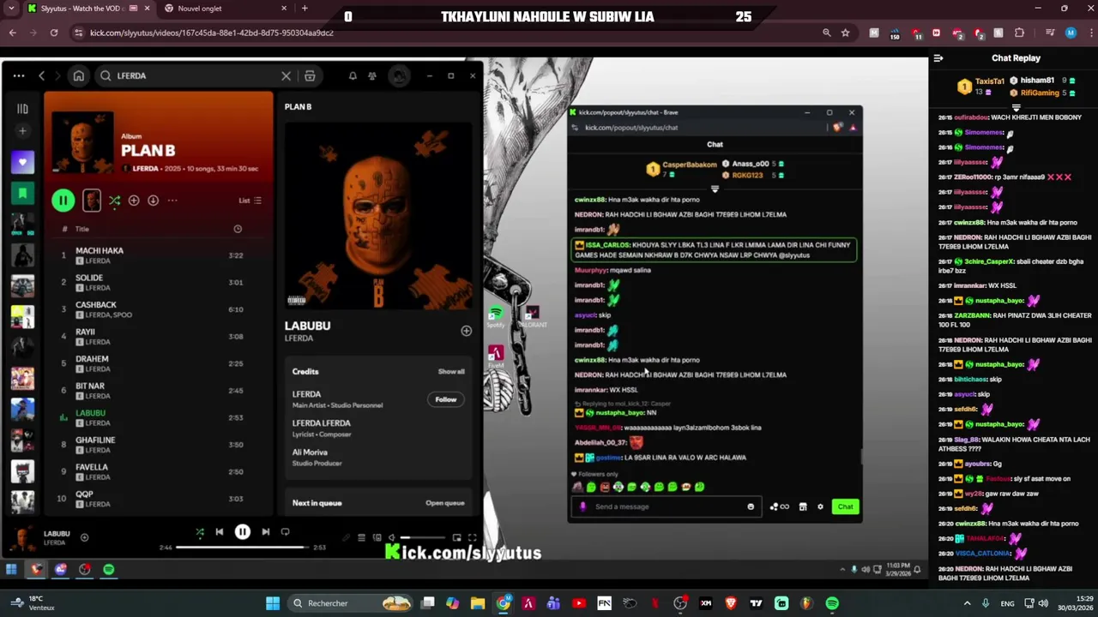Play the track MACHI HAKA
This screenshot has width=1098, height=617.
click(160, 255)
